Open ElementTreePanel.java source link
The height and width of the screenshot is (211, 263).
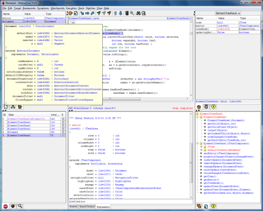(x=84, y=19)
